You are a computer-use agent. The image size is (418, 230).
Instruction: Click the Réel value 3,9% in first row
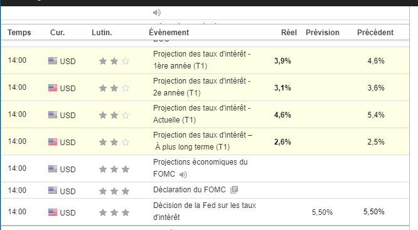click(x=282, y=61)
